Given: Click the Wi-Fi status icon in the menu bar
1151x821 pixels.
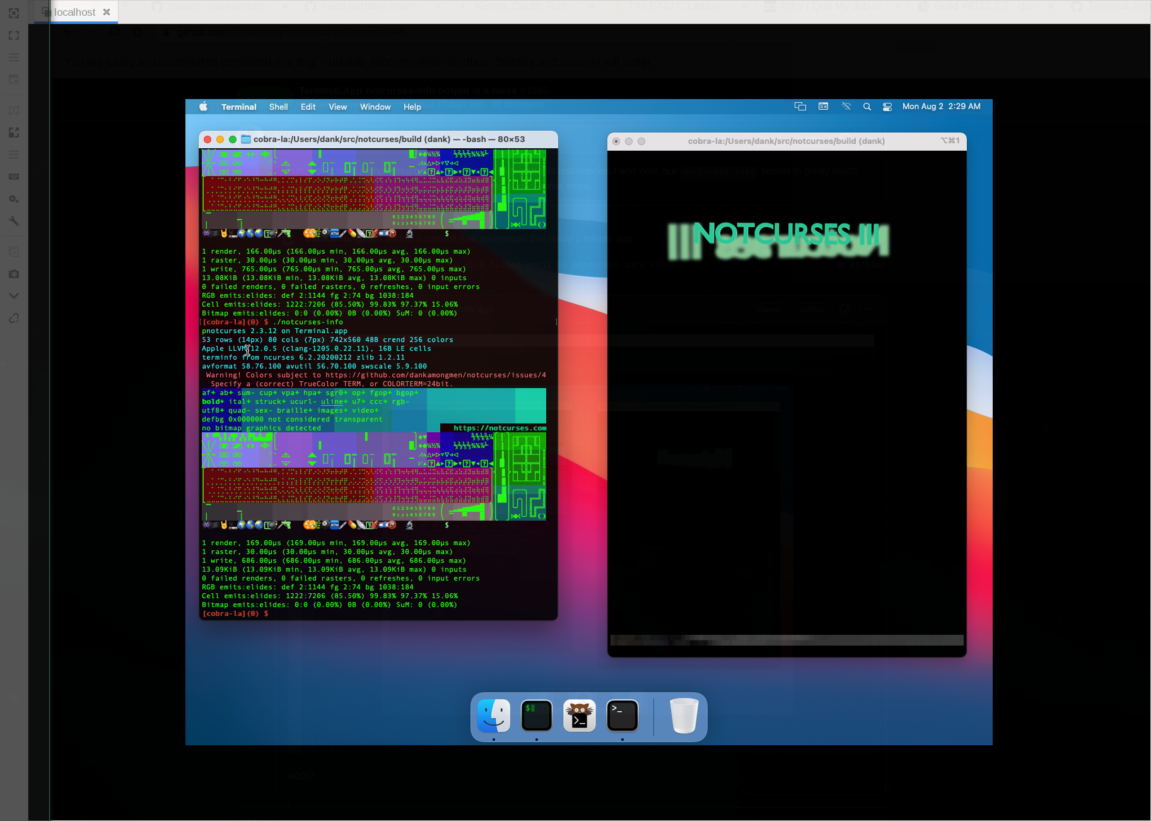Looking at the screenshot, I should [x=846, y=106].
